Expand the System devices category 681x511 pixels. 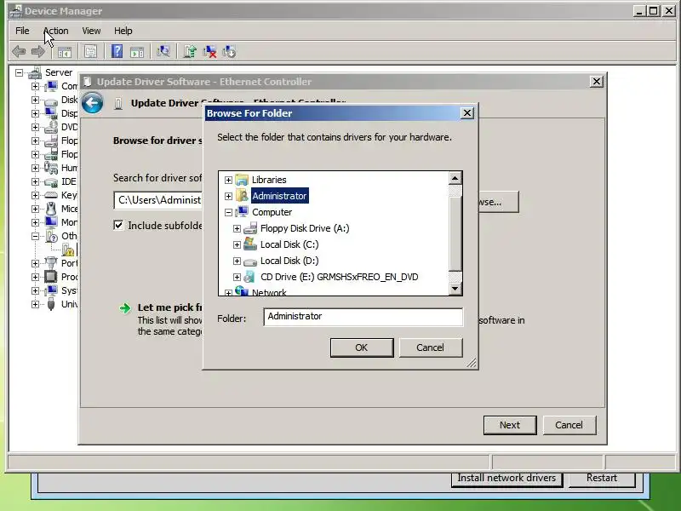(35, 290)
